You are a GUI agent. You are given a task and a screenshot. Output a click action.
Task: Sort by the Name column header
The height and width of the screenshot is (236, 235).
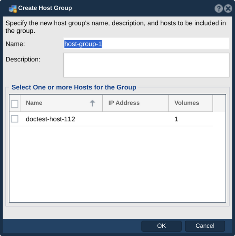click(x=61, y=103)
